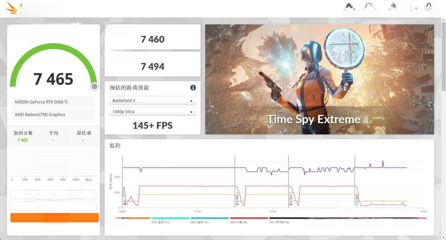The height and width of the screenshot is (240, 446).
Task: Open the Battlefield V game dropdown
Action: [153, 101]
